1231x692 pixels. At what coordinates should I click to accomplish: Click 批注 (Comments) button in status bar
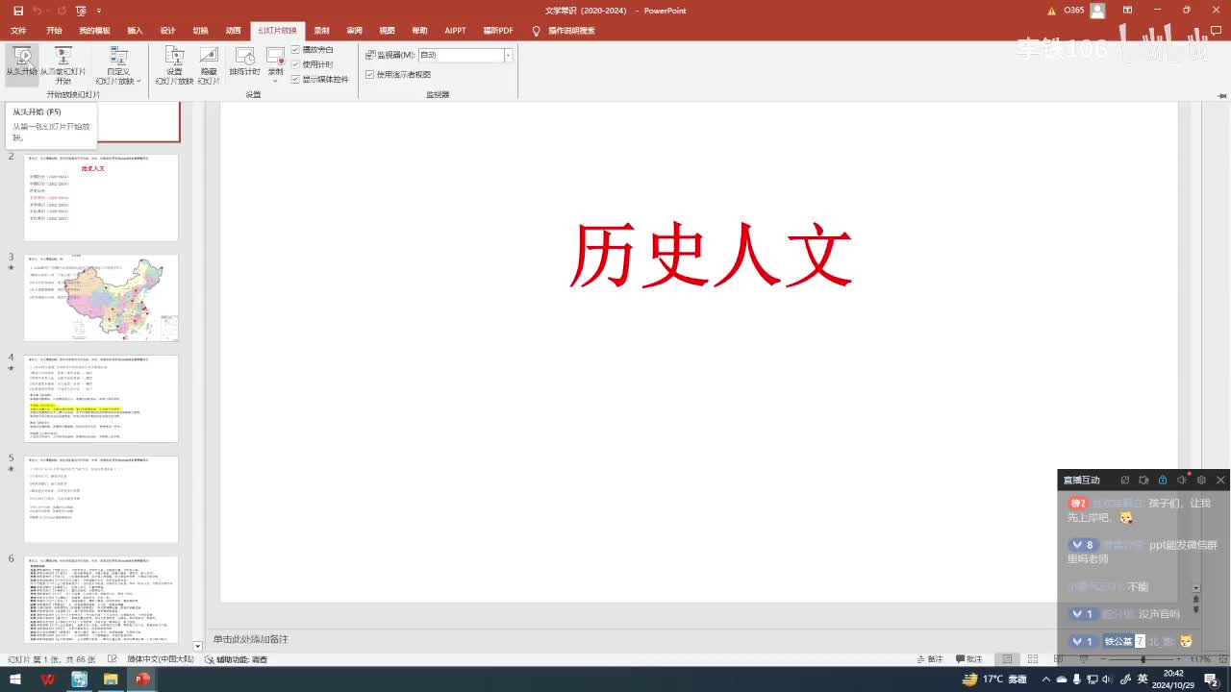pos(968,659)
